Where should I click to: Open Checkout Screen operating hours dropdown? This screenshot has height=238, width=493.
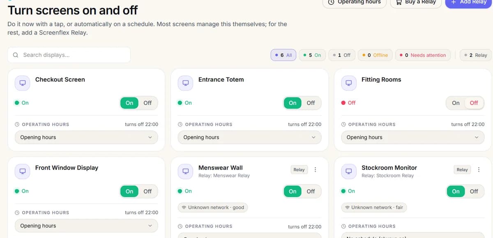click(x=86, y=137)
